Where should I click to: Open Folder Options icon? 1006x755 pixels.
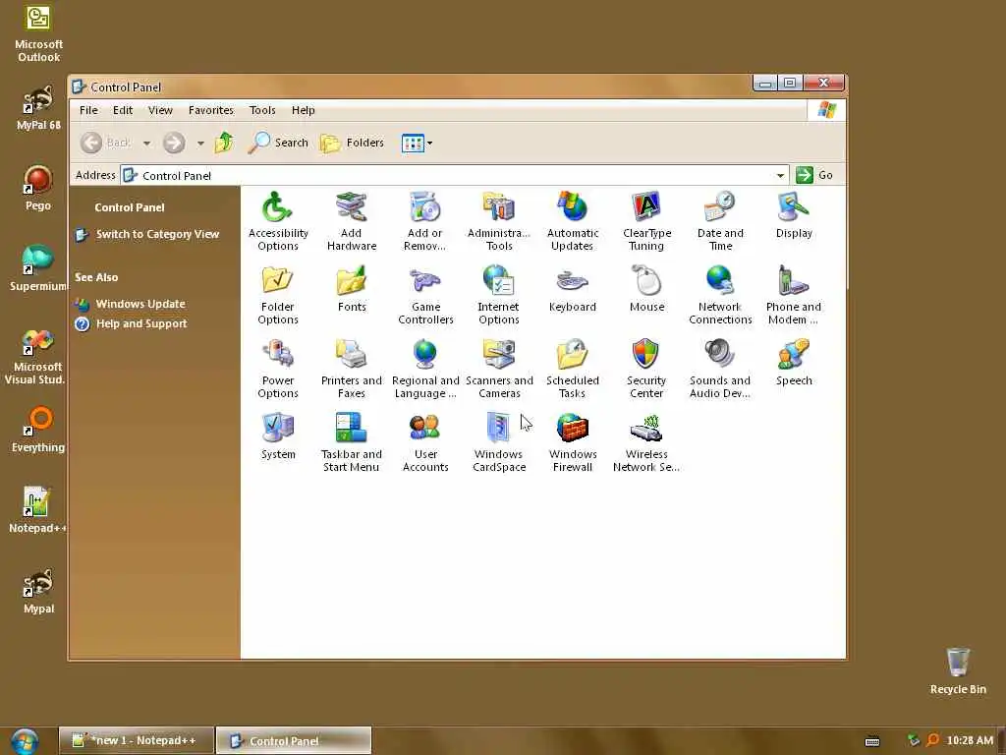tap(278, 295)
